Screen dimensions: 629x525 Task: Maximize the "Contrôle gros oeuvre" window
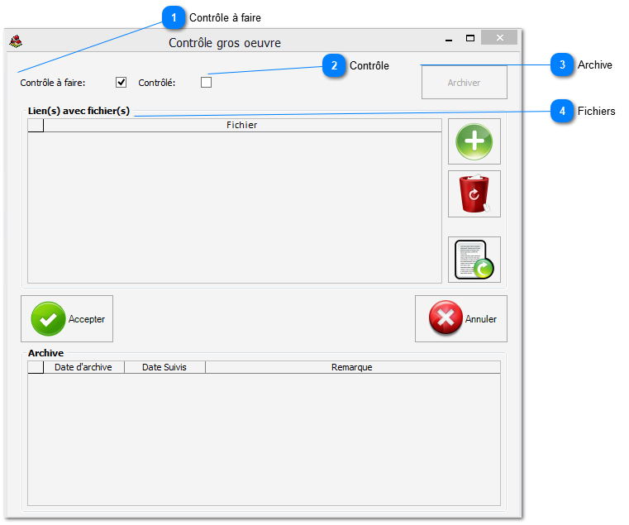[x=470, y=39]
